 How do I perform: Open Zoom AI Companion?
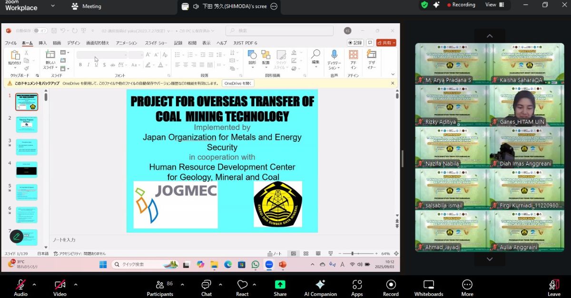tap(320, 288)
